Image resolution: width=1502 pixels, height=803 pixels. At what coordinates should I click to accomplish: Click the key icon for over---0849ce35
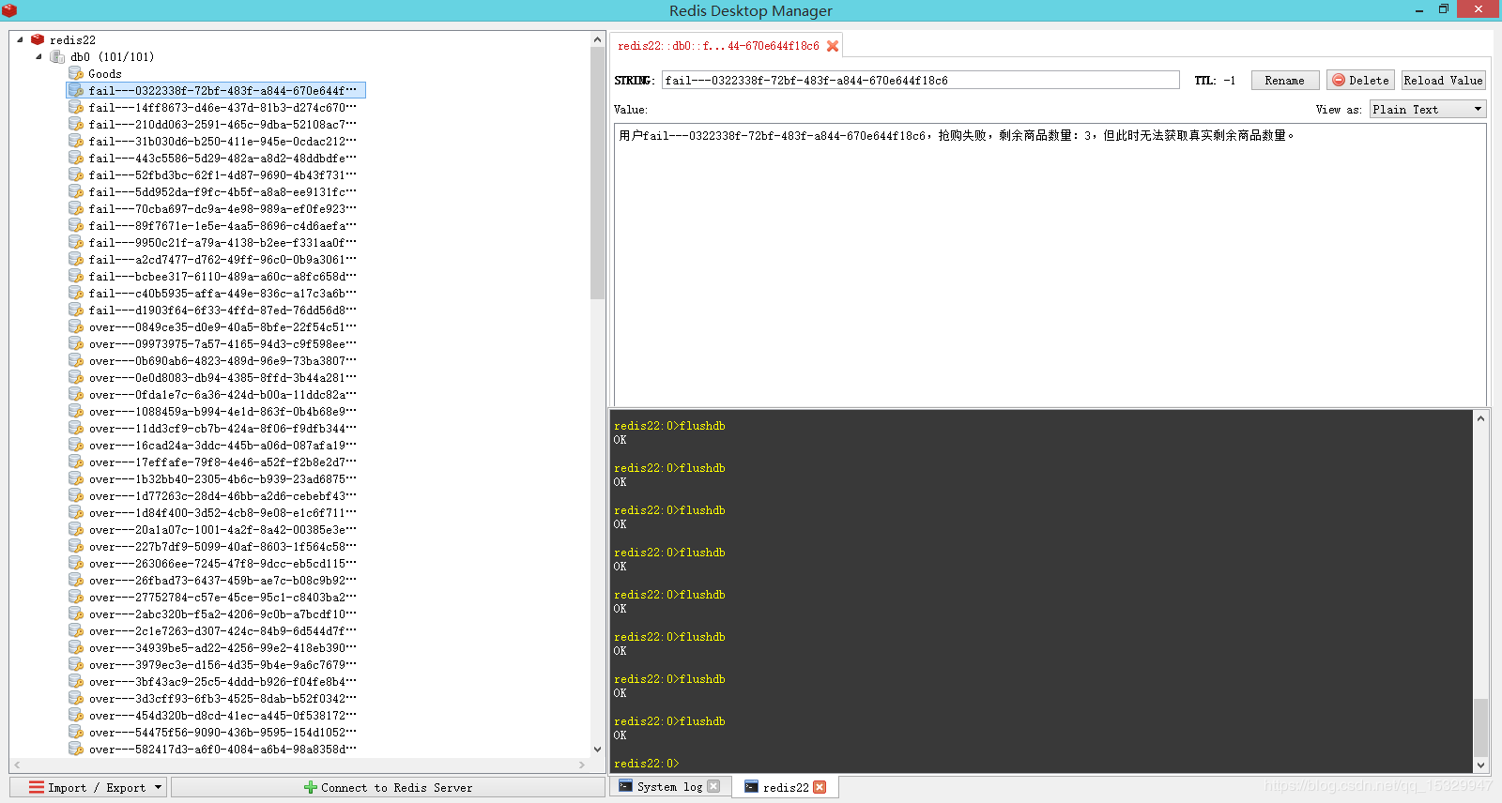tap(76, 326)
